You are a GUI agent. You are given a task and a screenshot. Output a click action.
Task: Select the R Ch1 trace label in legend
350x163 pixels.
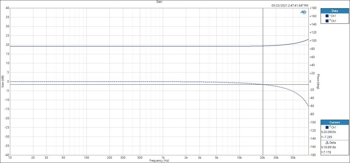(333, 21)
